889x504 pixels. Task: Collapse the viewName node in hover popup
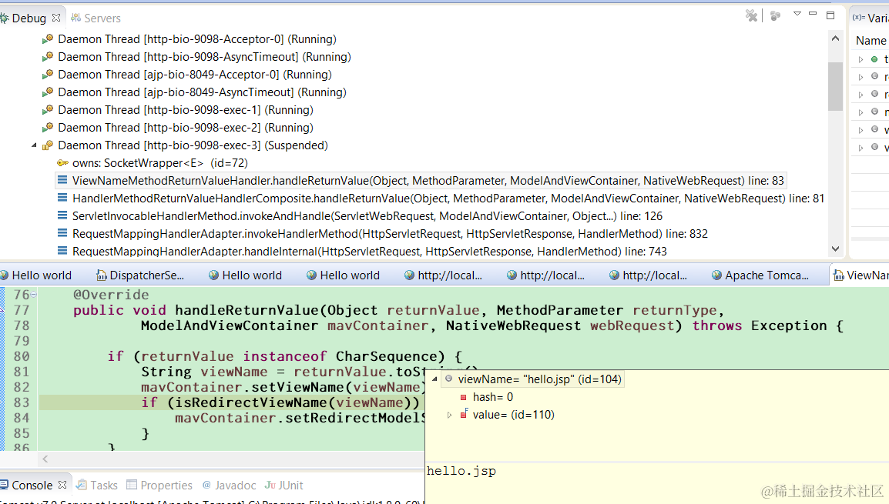click(x=434, y=379)
